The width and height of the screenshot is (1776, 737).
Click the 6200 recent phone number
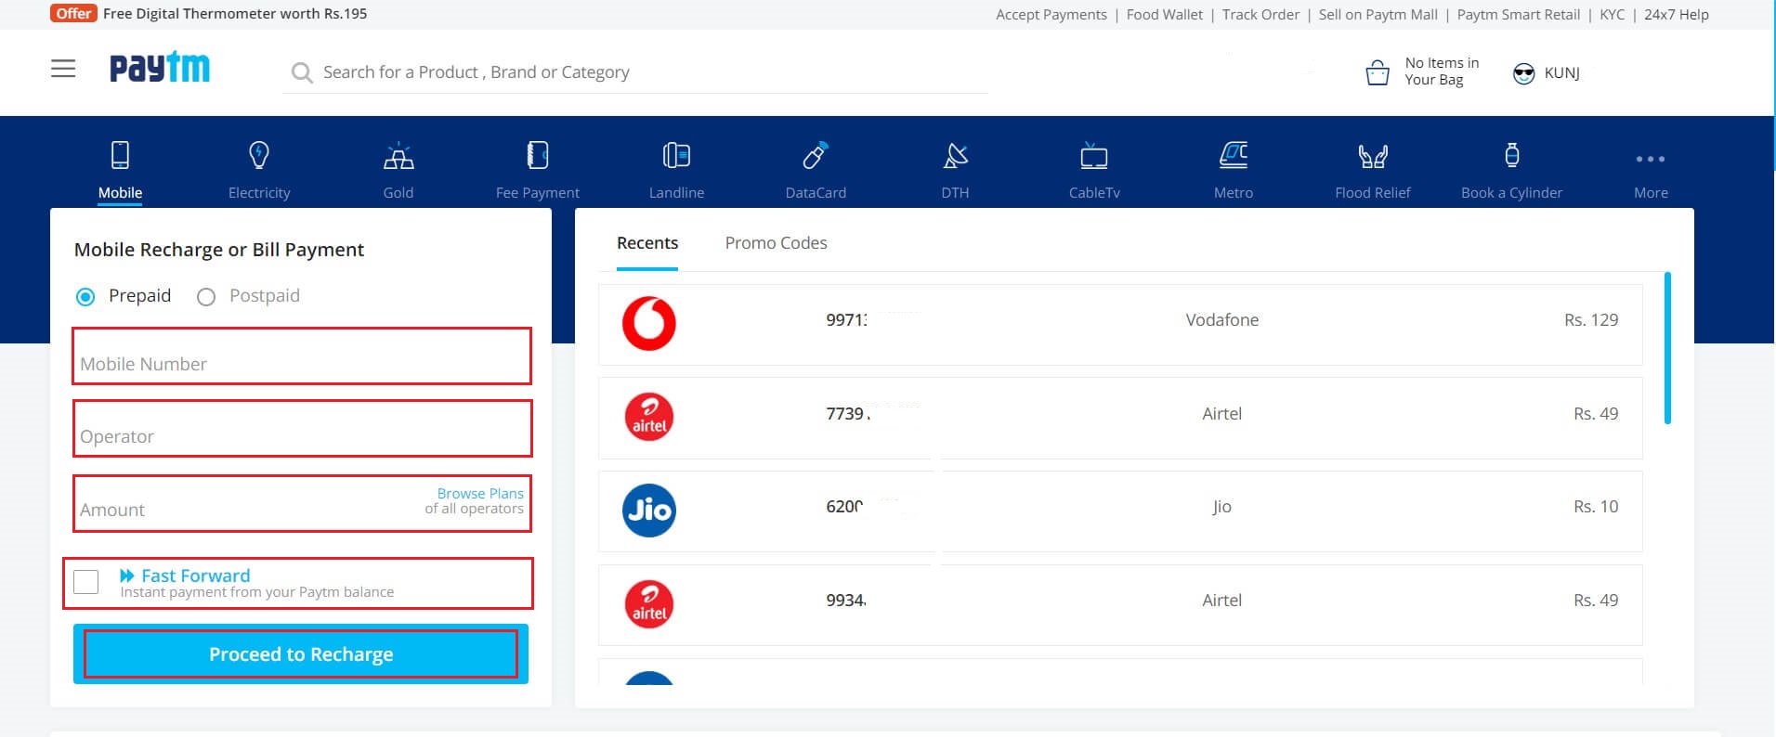pyautogui.click(x=844, y=507)
